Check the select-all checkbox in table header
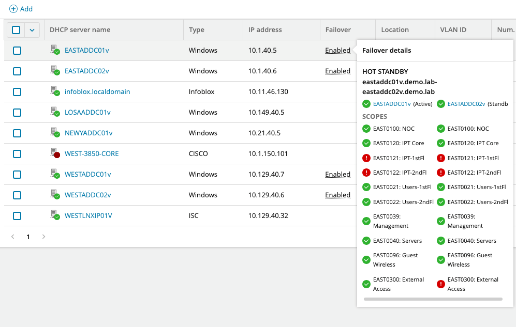Image resolution: width=516 pixels, height=327 pixels. point(16,30)
